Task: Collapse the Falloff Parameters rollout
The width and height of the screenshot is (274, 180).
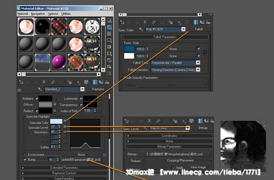Action: pyautogui.click(x=165, y=37)
